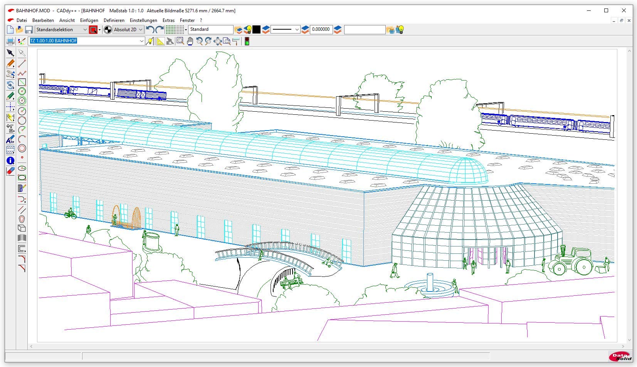This screenshot has height=367, width=637.
Task: Click the Data Solid logo
Action: click(x=620, y=356)
